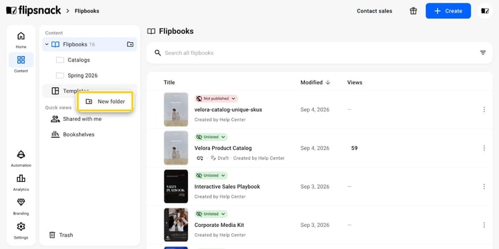Open Velora Product Catalog thumbnail
This screenshot has width=499, height=249.
pyautogui.click(x=176, y=148)
